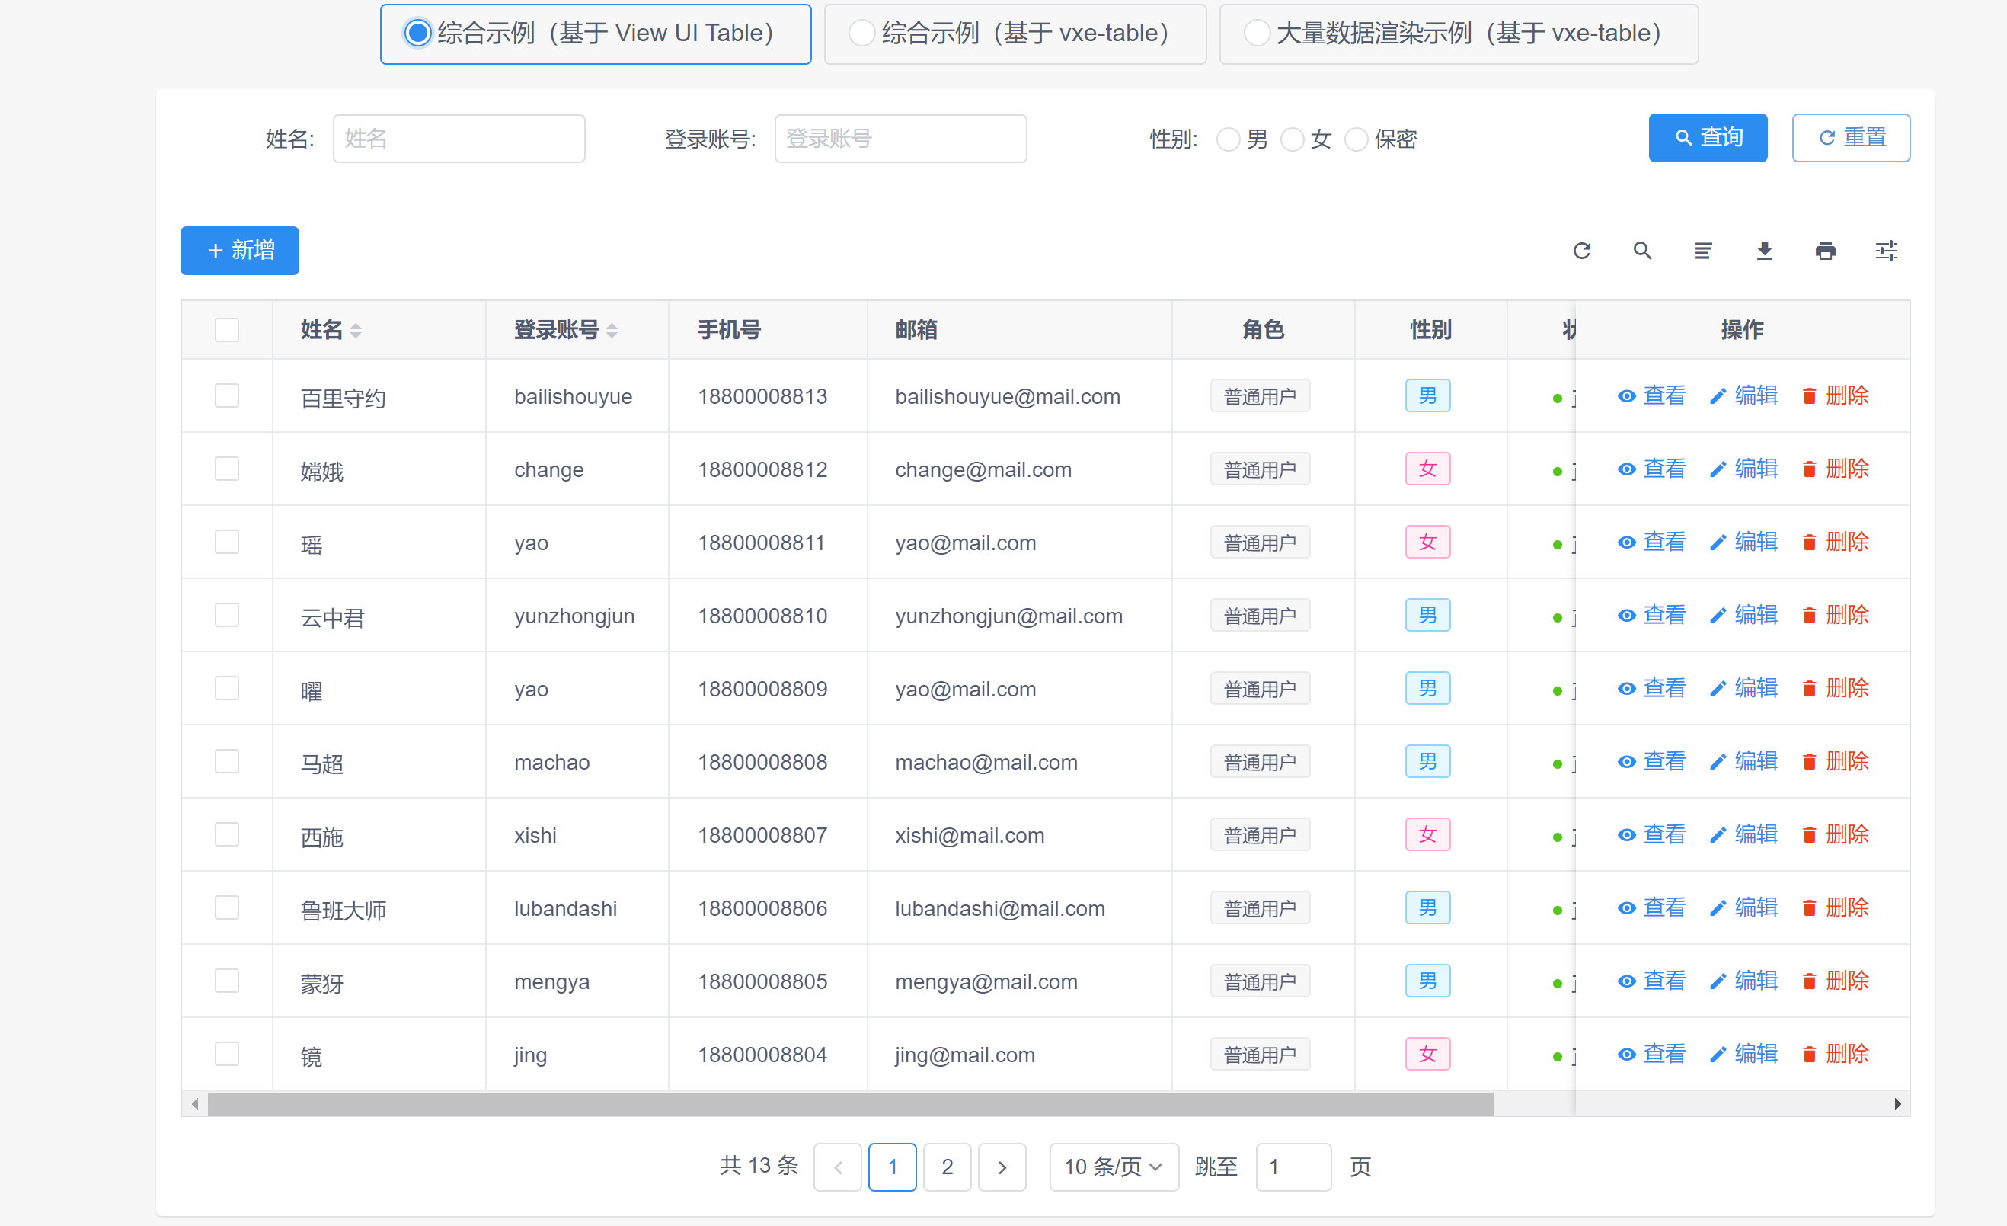Click the 共 13 条 total count

pyautogui.click(x=759, y=1167)
